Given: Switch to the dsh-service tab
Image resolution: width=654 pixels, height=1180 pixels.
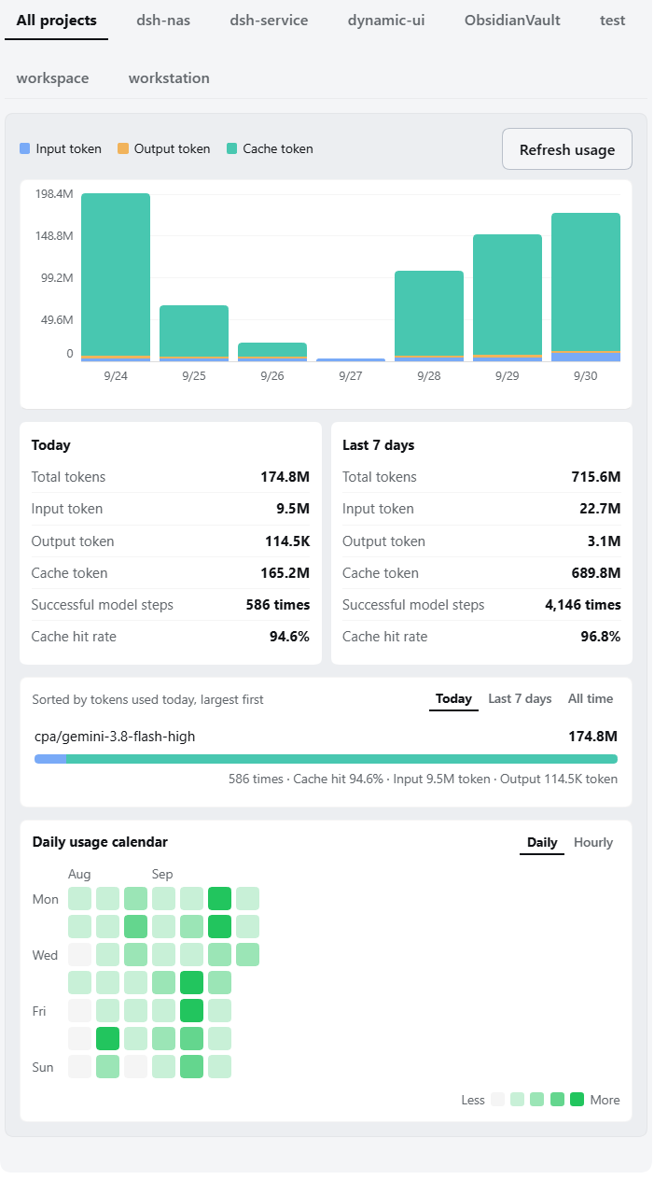Looking at the screenshot, I should tap(269, 20).
